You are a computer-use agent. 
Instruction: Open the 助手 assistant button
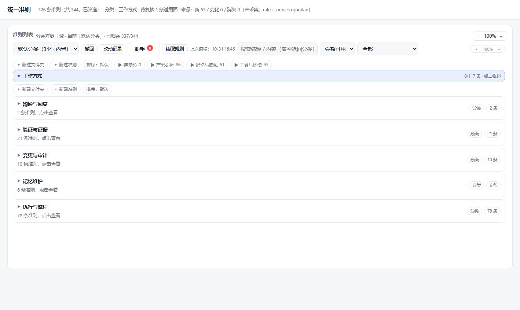[144, 49]
